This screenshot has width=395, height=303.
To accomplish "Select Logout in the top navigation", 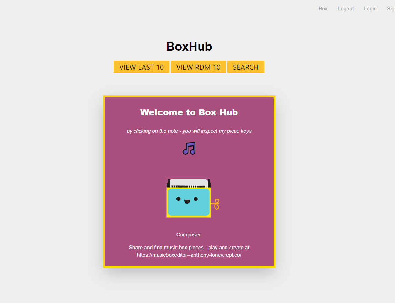I will [346, 9].
